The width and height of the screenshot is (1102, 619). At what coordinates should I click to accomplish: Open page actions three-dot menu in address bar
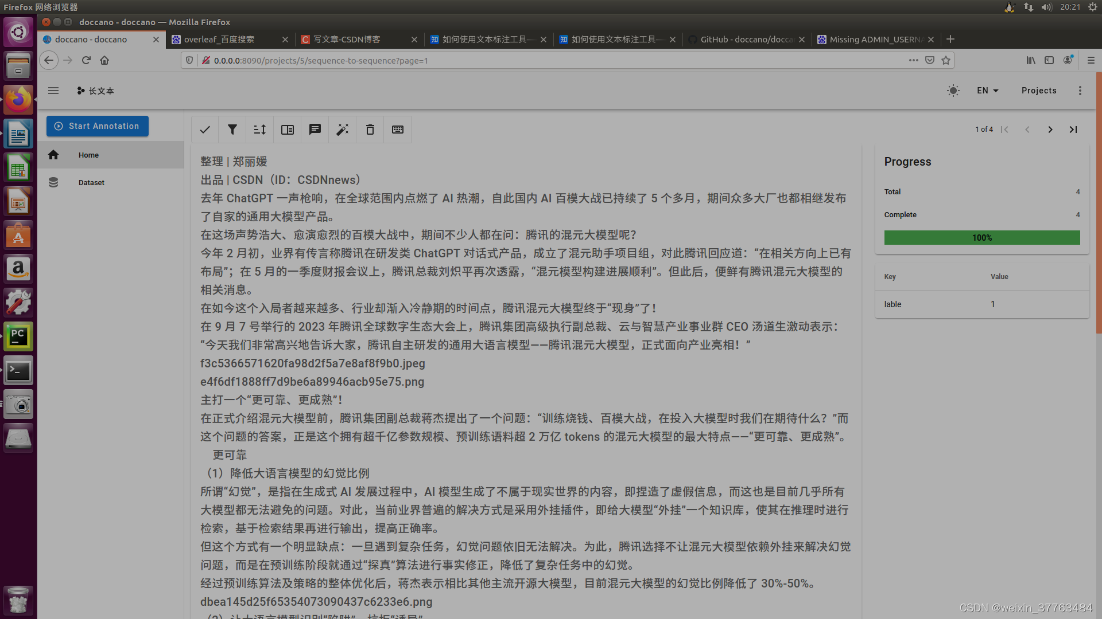(914, 60)
